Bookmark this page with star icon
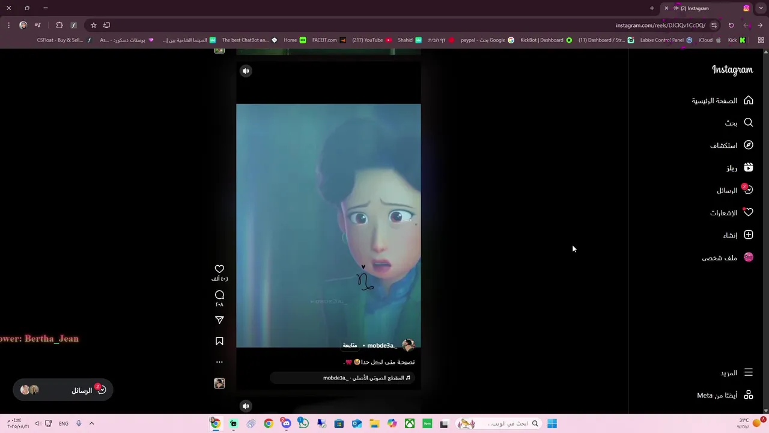This screenshot has width=769, height=433. (x=93, y=25)
